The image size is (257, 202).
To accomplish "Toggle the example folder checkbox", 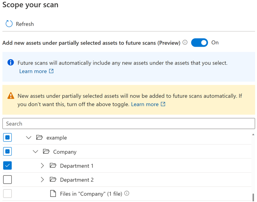I will [7, 137].
